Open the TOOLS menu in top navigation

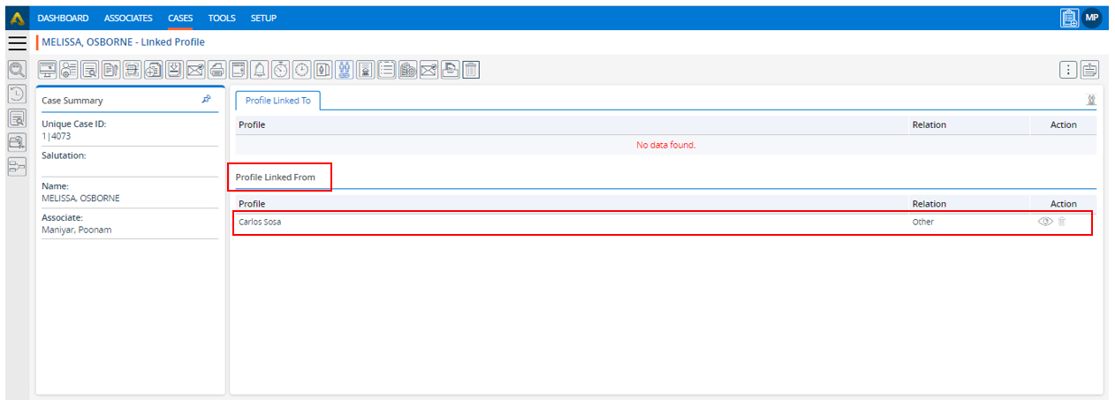(223, 18)
